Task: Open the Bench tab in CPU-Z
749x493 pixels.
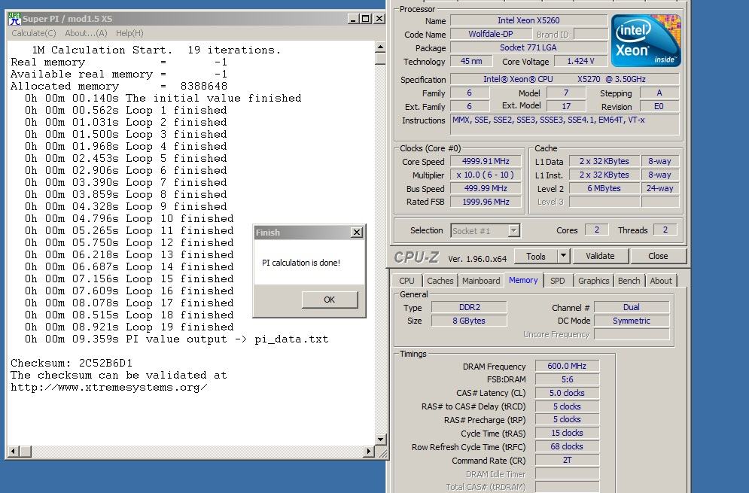Action: click(x=629, y=281)
